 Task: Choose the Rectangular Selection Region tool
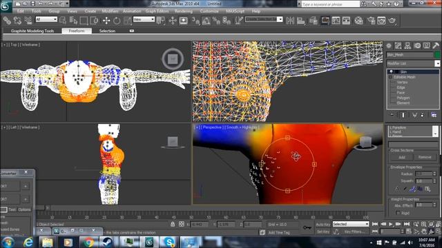tap(84, 21)
